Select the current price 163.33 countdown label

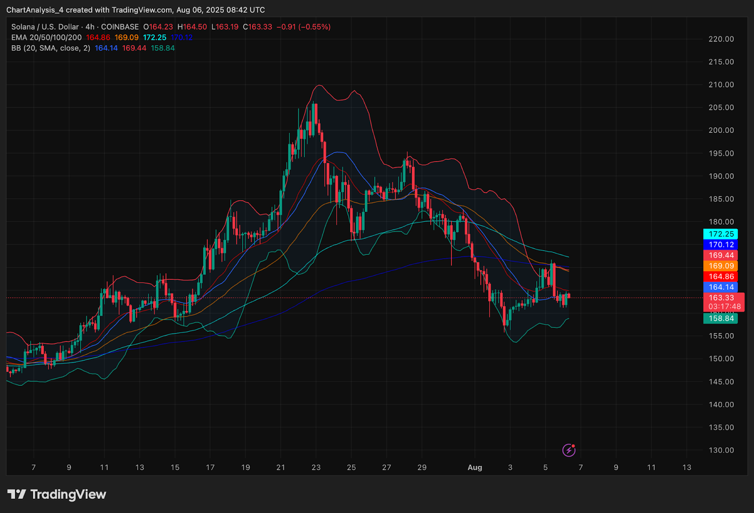click(724, 302)
